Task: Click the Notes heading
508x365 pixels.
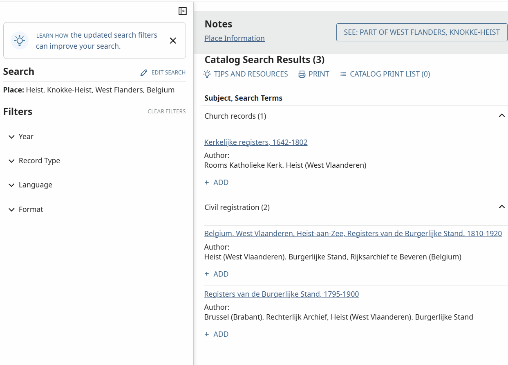Action: pyautogui.click(x=218, y=24)
